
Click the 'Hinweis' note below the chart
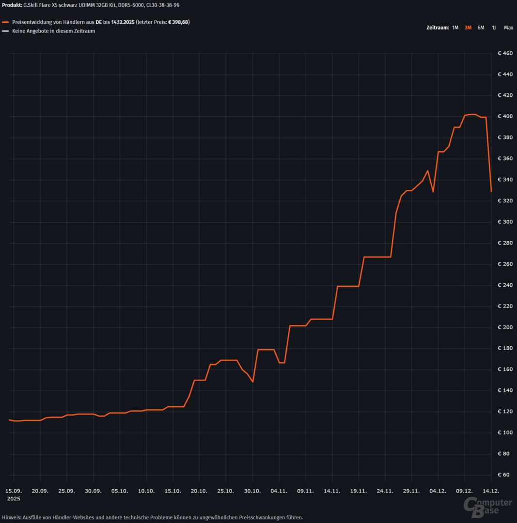coord(153,517)
